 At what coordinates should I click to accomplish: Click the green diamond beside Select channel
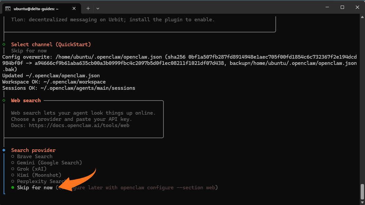pyautogui.click(x=4, y=44)
